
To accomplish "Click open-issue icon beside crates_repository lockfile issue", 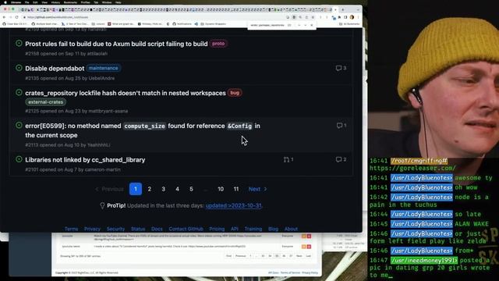I will 19,92.
